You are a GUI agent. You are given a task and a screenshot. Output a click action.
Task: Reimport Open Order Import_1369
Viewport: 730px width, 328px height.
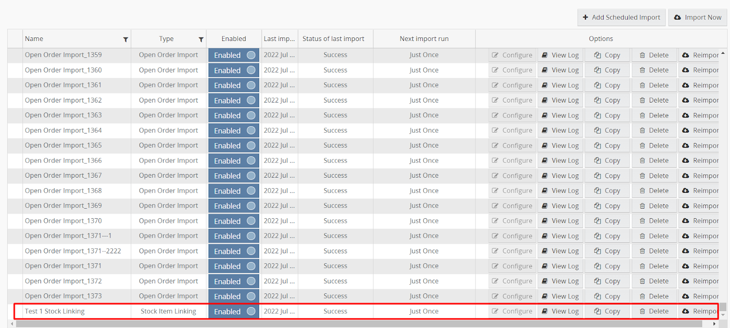pyautogui.click(x=699, y=206)
